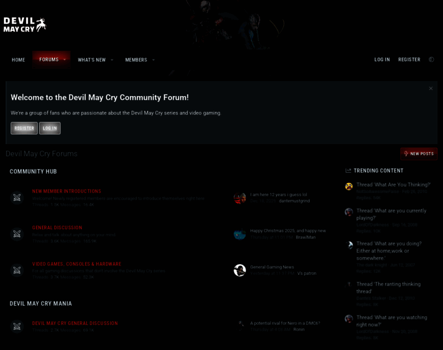The width and height of the screenshot is (443, 350).
Task: Open the Members navigation tab
Action: pos(136,60)
